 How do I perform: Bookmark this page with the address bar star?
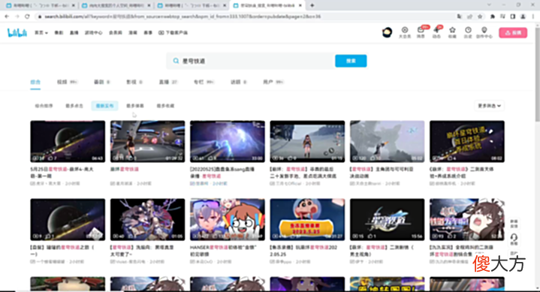(480, 17)
